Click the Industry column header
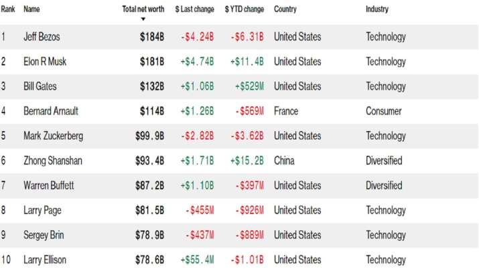 (x=377, y=9)
